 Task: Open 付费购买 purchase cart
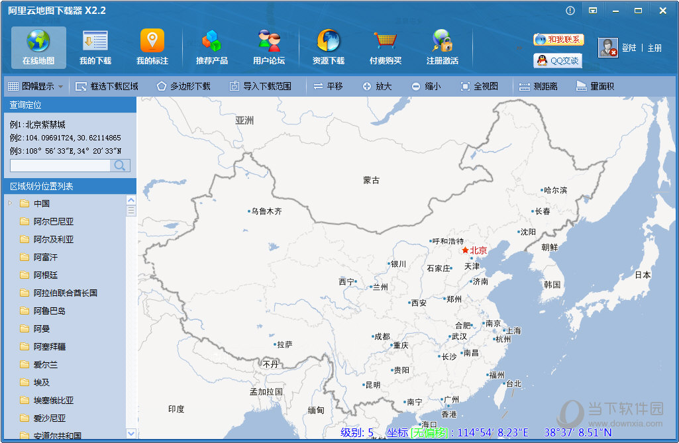click(x=386, y=48)
